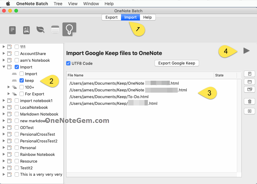
Task: Start the import with the play arrow
Action: pyautogui.click(x=246, y=51)
